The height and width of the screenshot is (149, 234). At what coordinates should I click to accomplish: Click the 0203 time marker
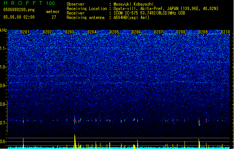[x=70, y=32]
